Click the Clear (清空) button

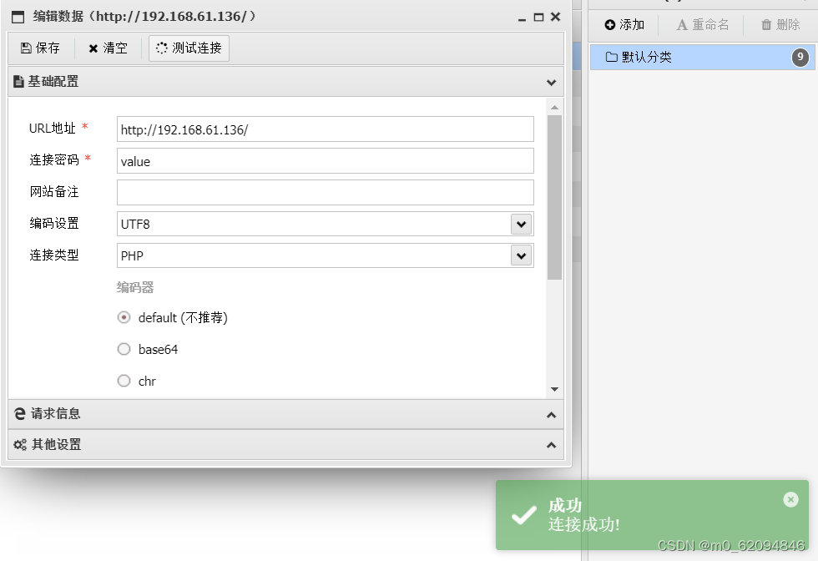pos(108,48)
